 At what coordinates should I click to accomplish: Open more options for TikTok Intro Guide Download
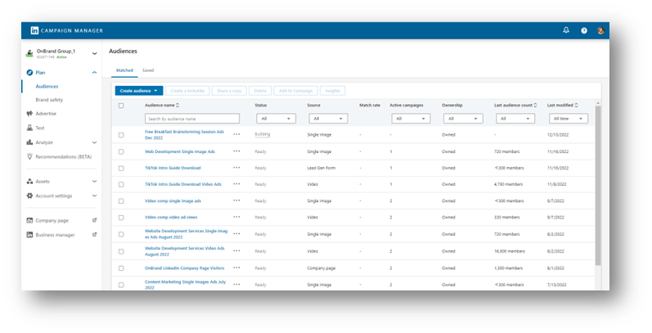[x=236, y=168]
